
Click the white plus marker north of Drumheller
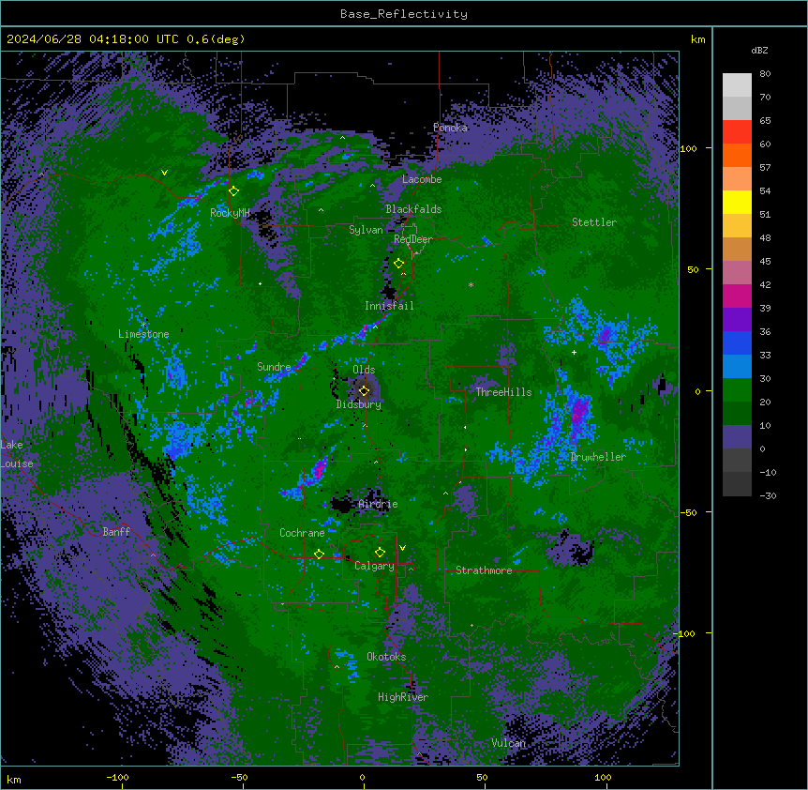point(574,352)
